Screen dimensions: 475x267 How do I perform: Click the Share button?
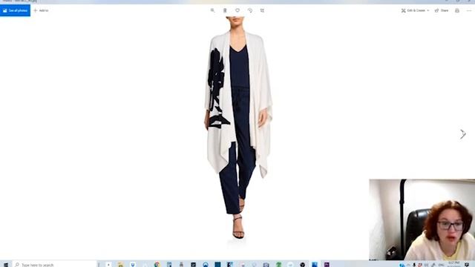[442, 10]
